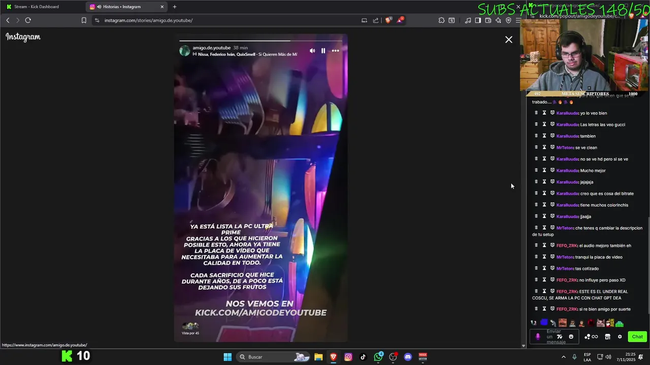
Task: Click username MrTeton on 'se ve clean'
Action: (x=565, y=148)
